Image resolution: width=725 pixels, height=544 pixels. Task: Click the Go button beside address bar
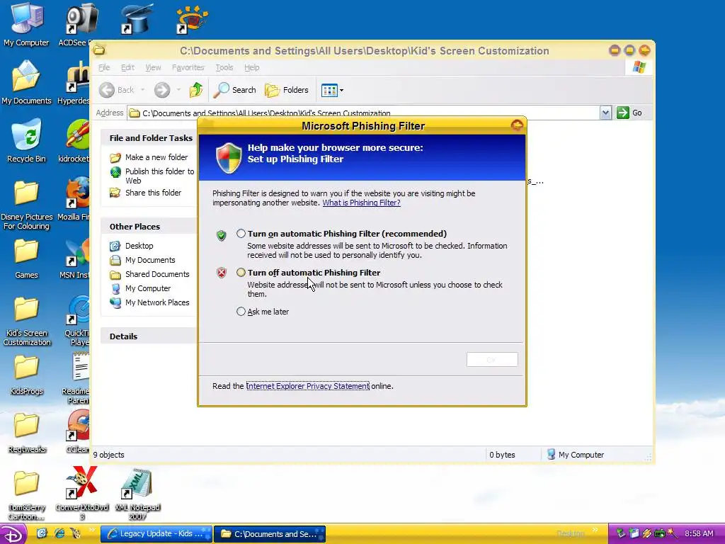629,113
